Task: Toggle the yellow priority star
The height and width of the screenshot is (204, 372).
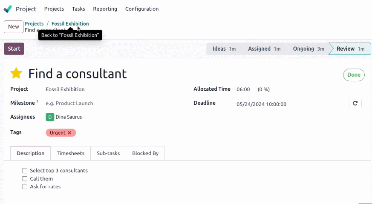Action: click(x=16, y=73)
